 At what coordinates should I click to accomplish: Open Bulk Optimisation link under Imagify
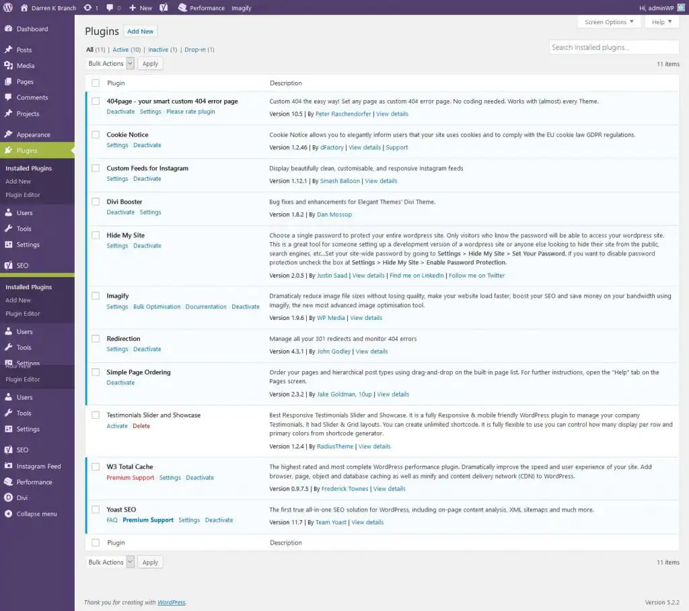point(157,307)
